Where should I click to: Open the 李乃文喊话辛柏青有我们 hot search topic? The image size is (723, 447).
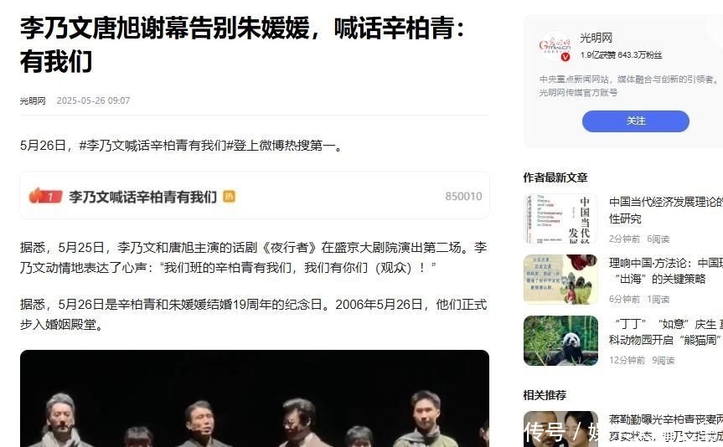[143, 197]
